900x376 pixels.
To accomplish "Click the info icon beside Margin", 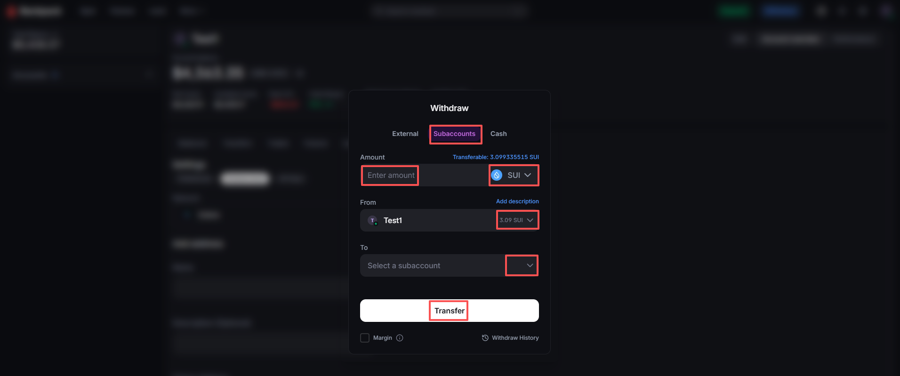I will (x=400, y=338).
